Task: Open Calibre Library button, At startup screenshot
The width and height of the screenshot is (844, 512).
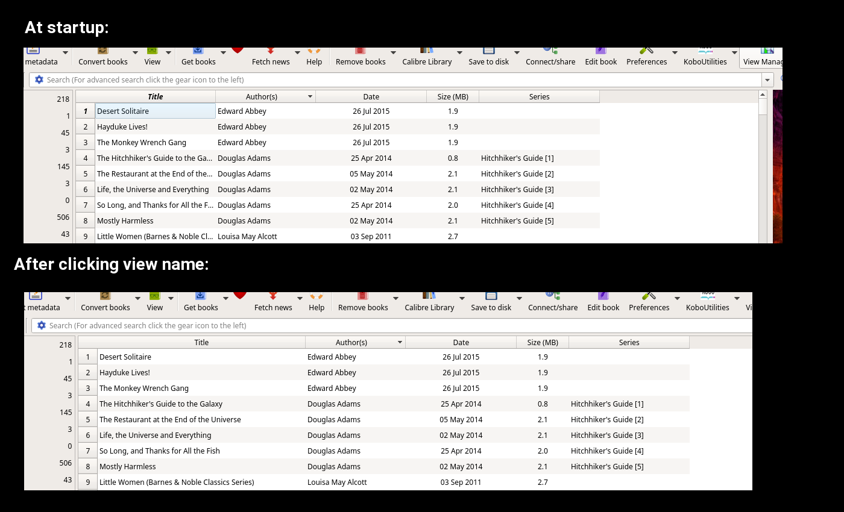Action: coord(427,57)
